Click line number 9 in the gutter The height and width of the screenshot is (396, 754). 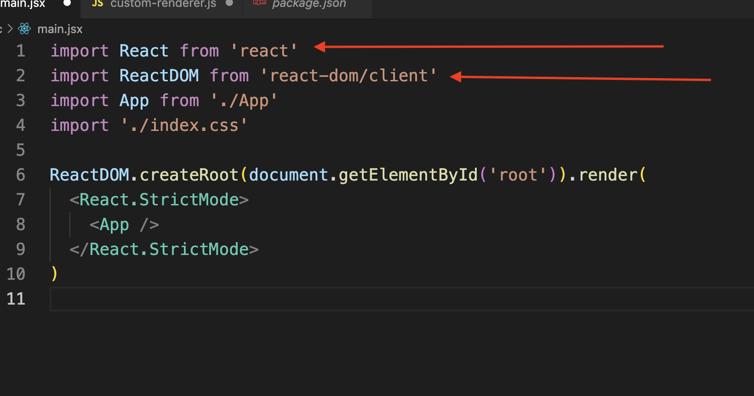coord(21,249)
